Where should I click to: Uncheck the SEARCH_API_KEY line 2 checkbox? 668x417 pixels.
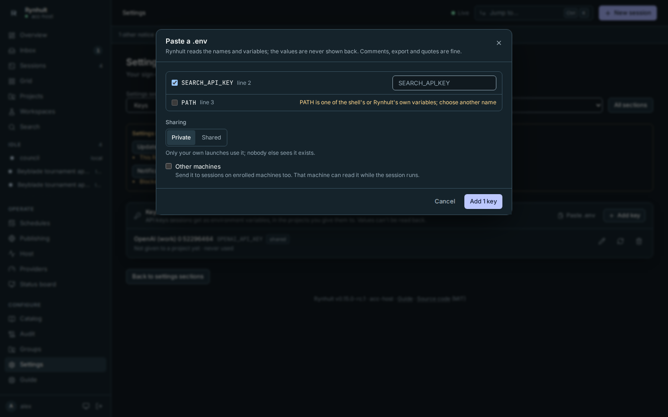click(174, 83)
